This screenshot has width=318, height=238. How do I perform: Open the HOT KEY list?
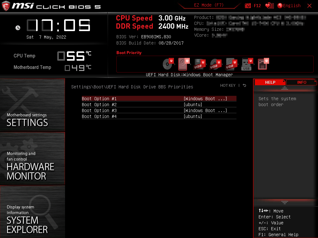pyautogui.click(x=228, y=86)
